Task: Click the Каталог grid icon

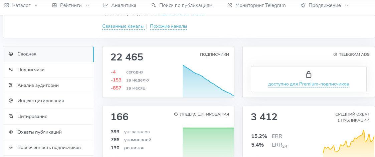Action: (7, 5)
